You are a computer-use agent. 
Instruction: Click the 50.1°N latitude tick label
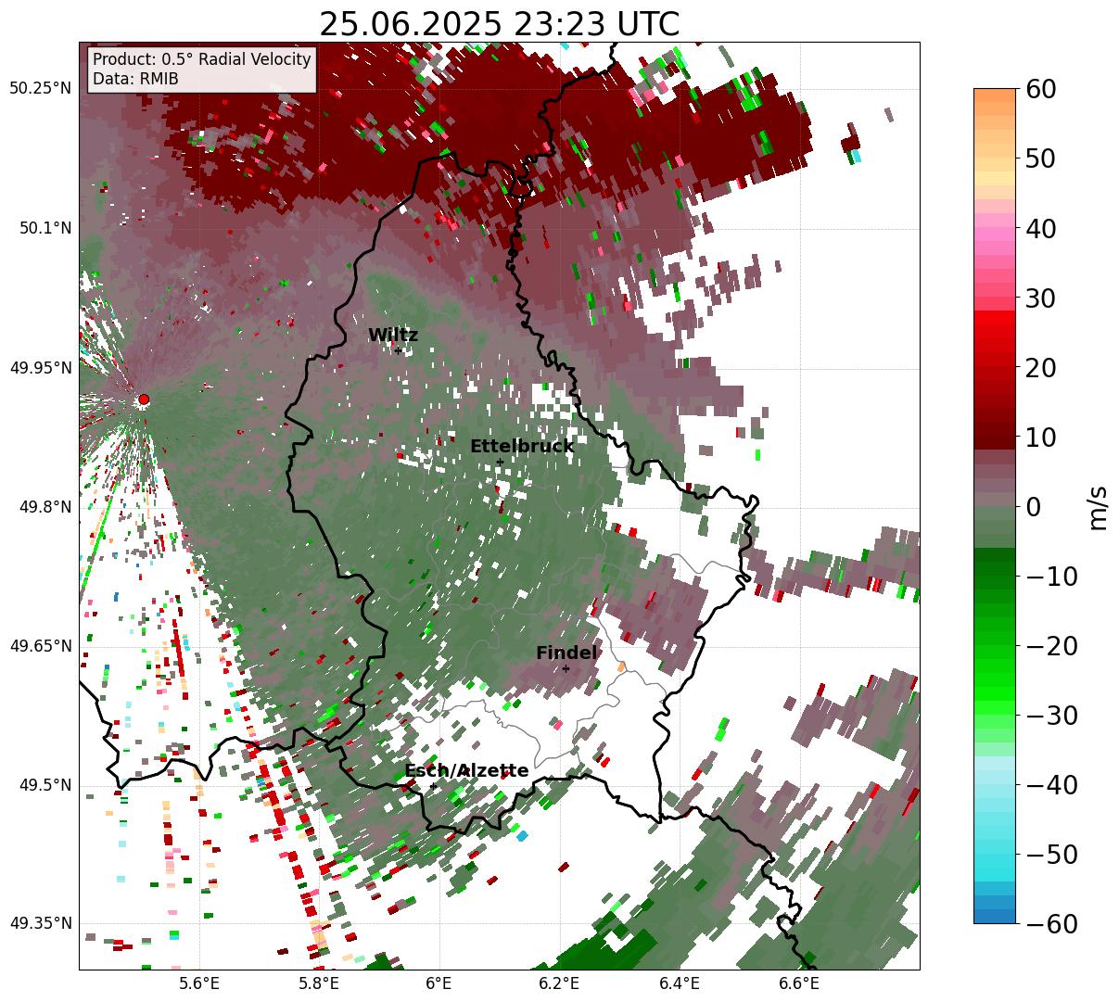[x=45, y=228]
